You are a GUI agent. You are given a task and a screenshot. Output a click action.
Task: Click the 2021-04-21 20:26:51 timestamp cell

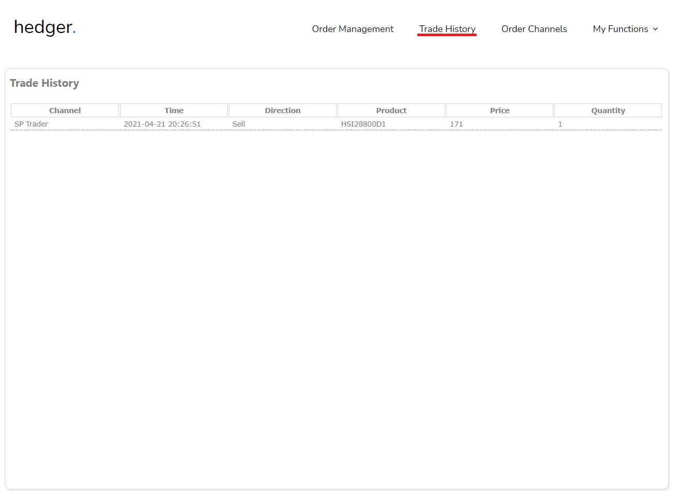tap(162, 124)
